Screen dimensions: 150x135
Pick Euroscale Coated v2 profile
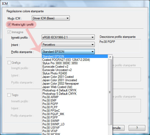(x=75, y=67)
